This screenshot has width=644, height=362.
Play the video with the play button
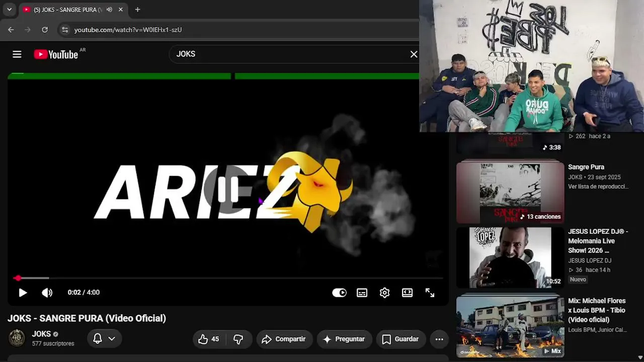click(23, 293)
